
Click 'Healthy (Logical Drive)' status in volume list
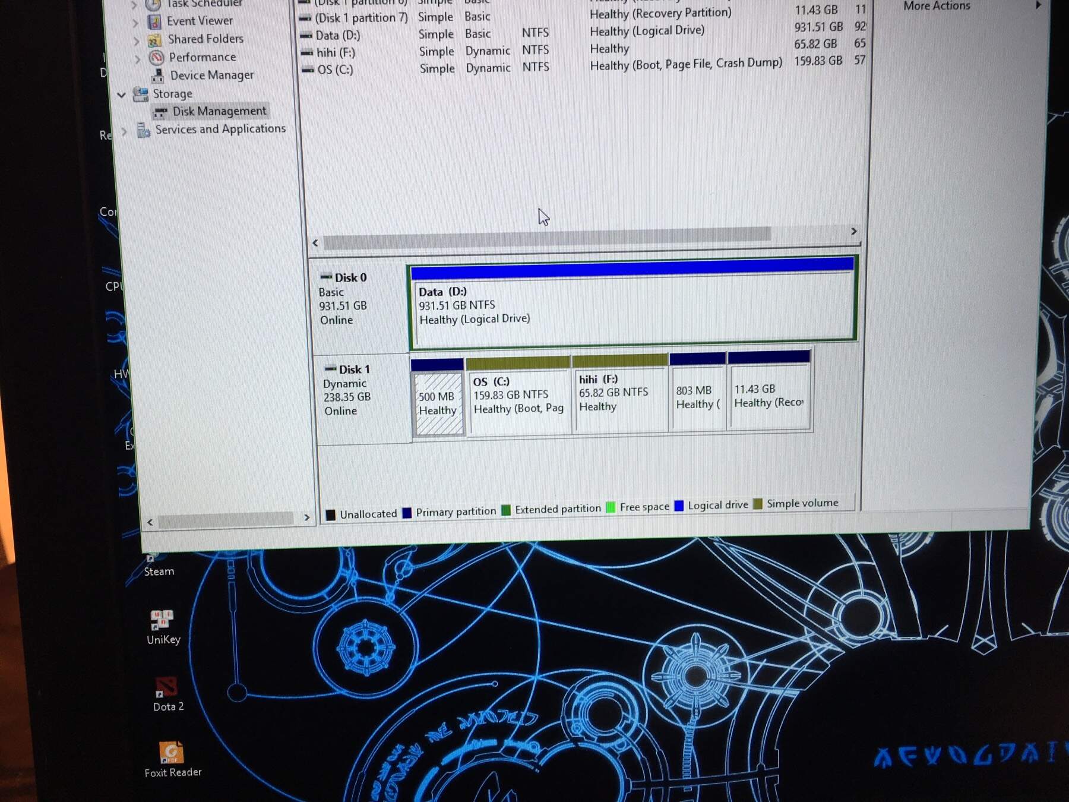click(x=647, y=30)
